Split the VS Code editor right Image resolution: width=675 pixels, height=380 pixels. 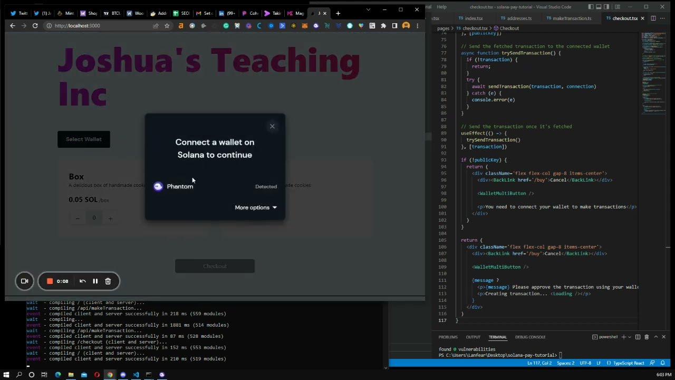tap(653, 18)
